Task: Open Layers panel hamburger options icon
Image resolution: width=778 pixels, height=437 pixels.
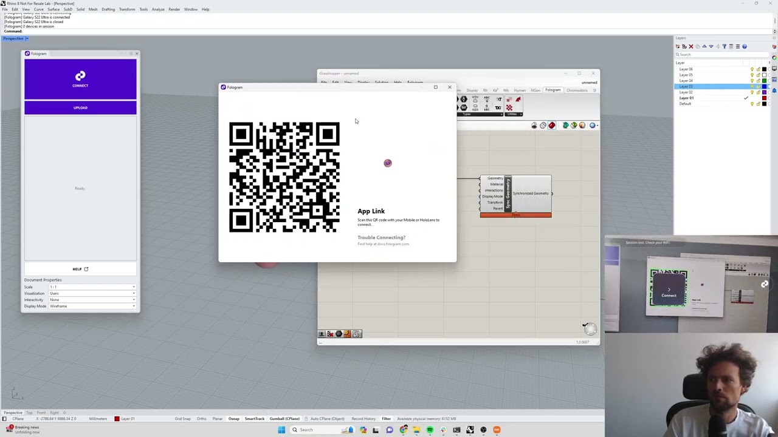Action: tap(738, 47)
